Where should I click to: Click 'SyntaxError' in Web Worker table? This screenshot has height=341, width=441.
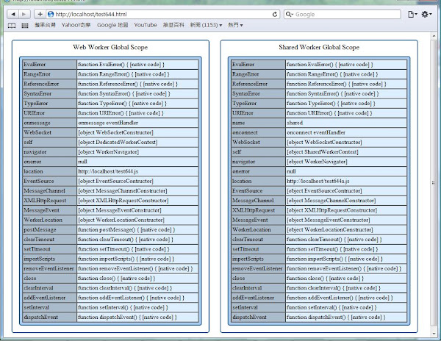coord(49,93)
